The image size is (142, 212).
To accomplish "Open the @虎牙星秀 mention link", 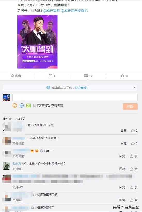I will coord(51,11).
